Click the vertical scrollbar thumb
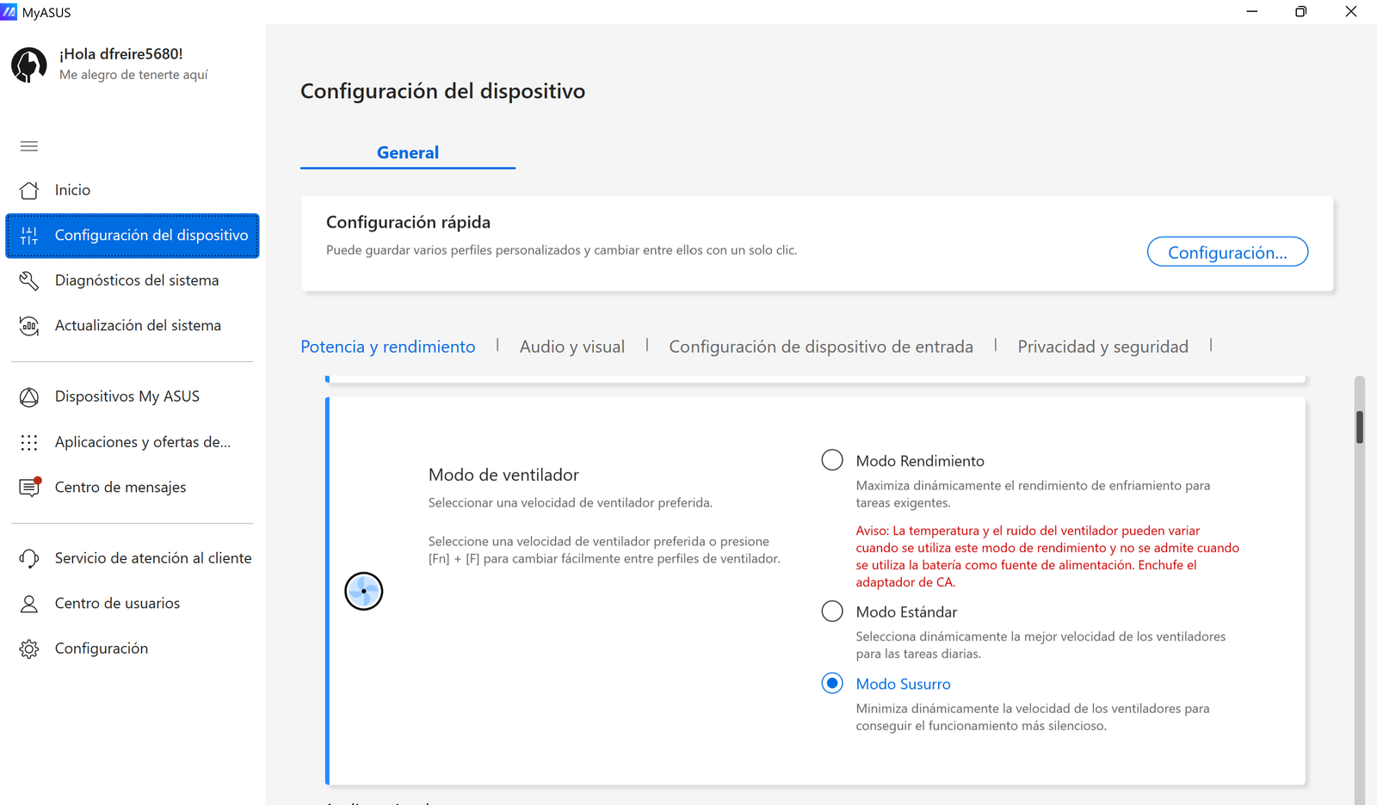This screenshot has width=1377, height=805. tap(1360, 427)
